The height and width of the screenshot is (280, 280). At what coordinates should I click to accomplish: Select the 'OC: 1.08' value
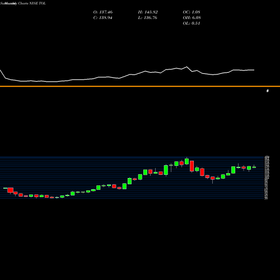(192, 12)
